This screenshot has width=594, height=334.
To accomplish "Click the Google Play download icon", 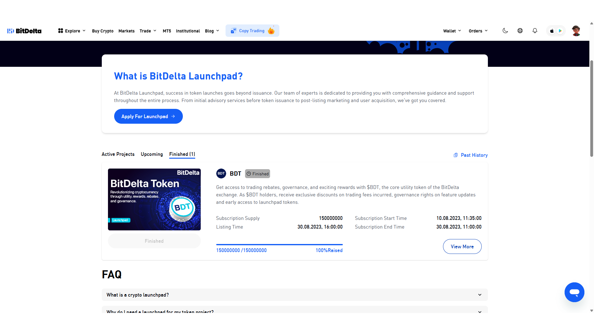I will 560,31.
